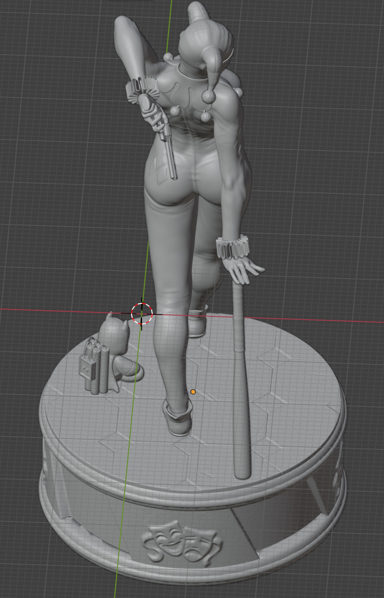
Task: Click the 3D cursor crosshair in viewport
Action: pyautogui.click(x=142, y=314)
